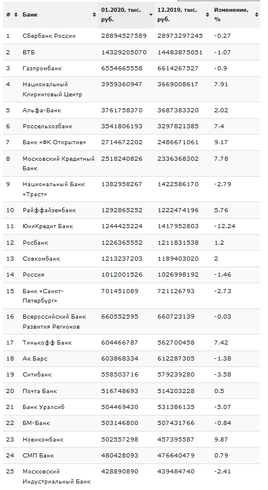Click Московский Кредитный Банк name
The image size is (268, 490).
point(59,164)
